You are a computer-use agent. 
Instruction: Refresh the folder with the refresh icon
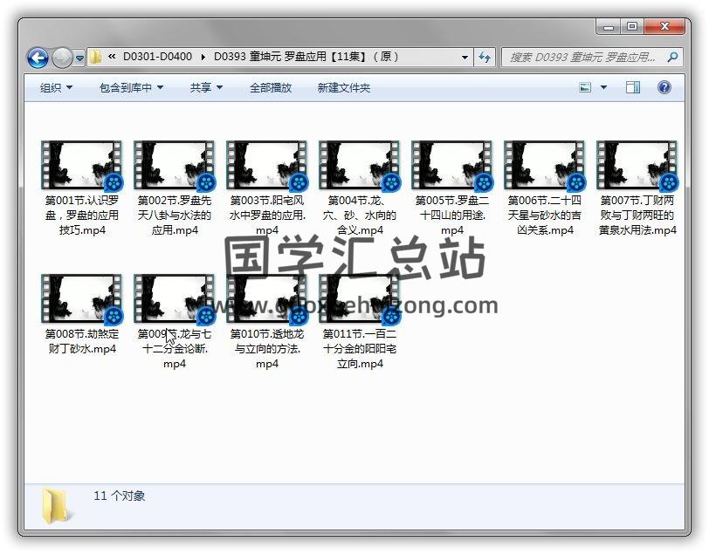tap(485, 58)
